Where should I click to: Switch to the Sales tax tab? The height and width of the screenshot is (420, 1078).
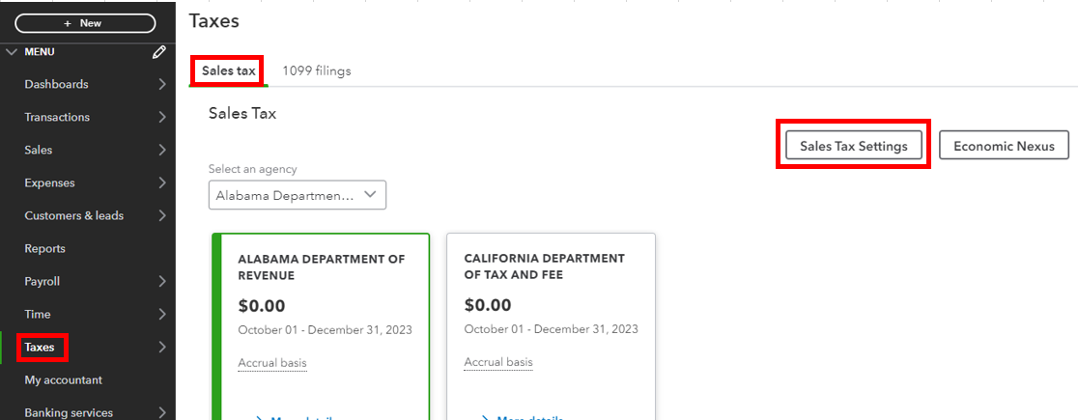pos(229,71)
